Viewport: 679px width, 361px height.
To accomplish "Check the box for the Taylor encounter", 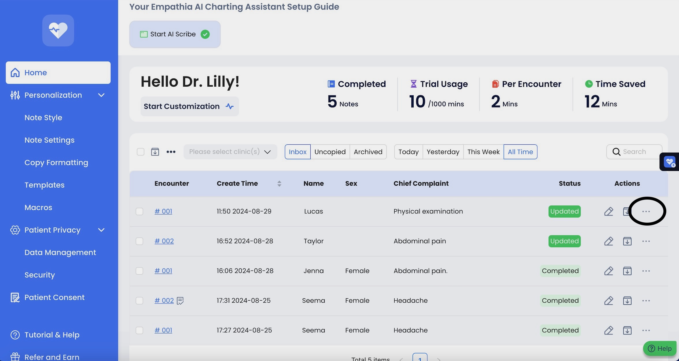I will 139,241.
